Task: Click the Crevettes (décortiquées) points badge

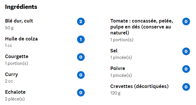Action: point(186,87)
